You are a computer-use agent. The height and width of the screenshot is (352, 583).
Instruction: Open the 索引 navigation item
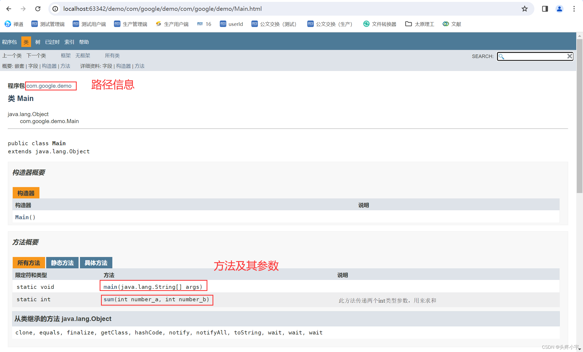click(x=69, y=42)
